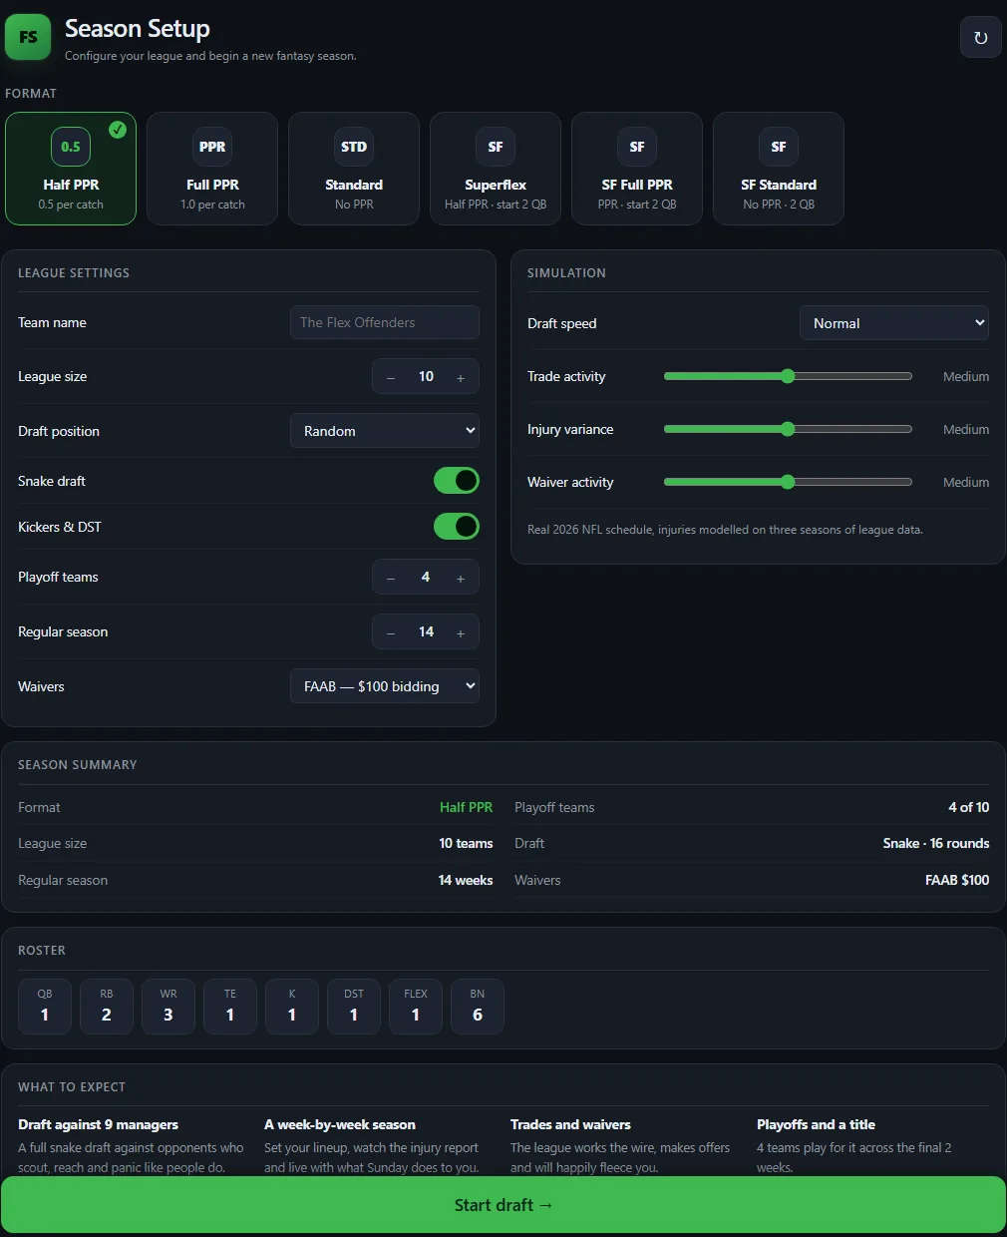Click the DST roster slot tile
Screen dimensions: 1007x1237
(x=354, y=1007)
